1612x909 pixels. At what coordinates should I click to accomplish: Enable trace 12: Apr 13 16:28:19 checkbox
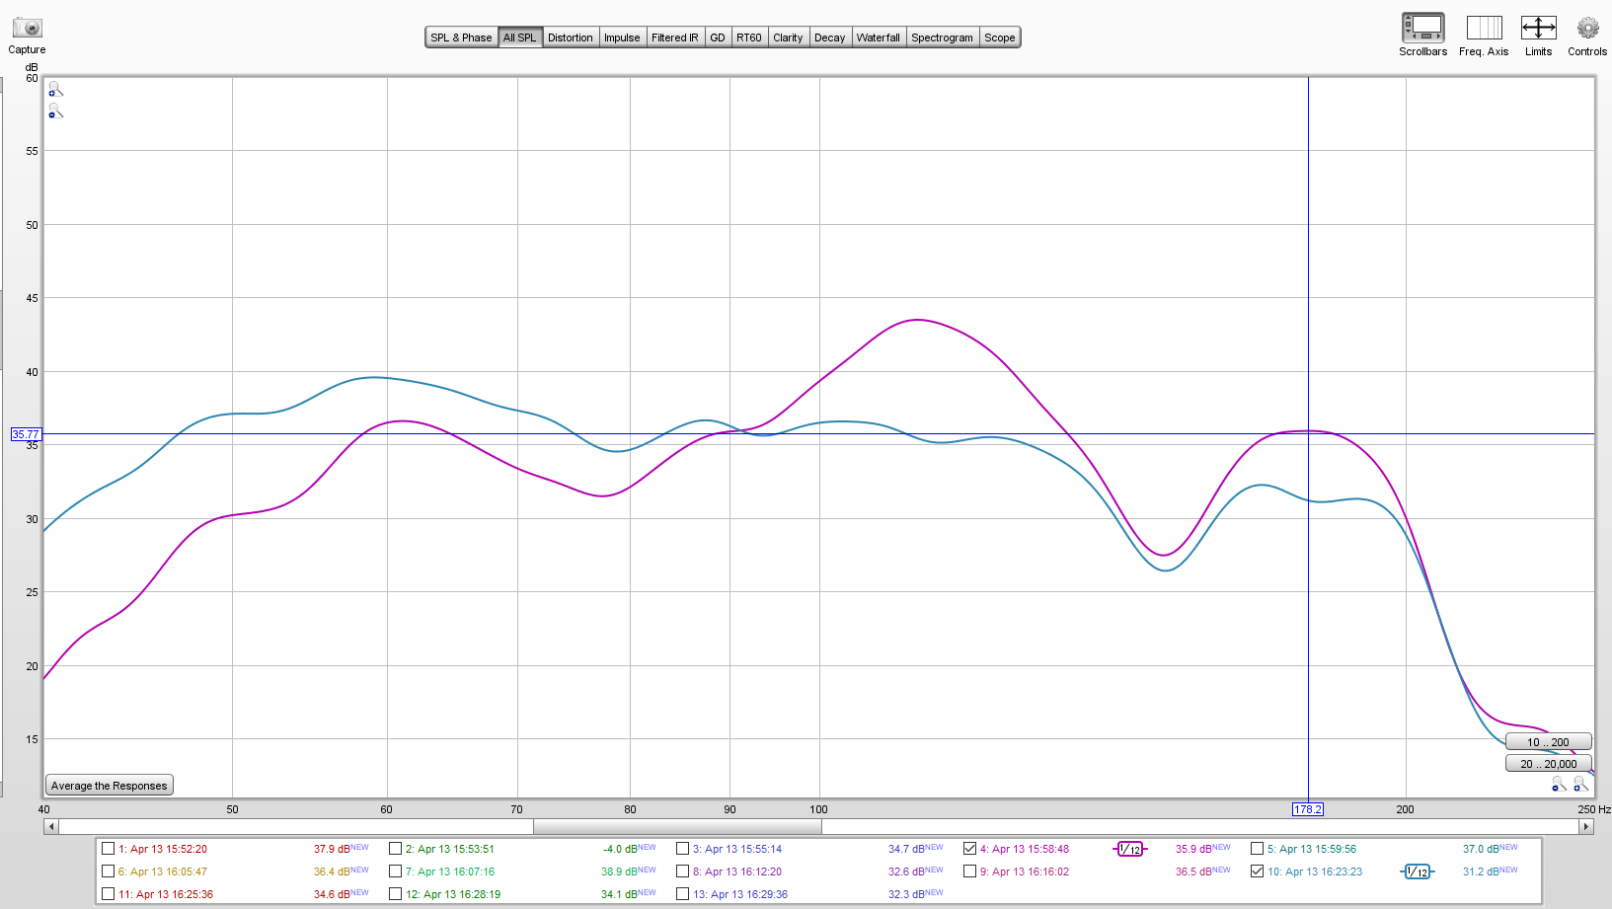point(396,894)
